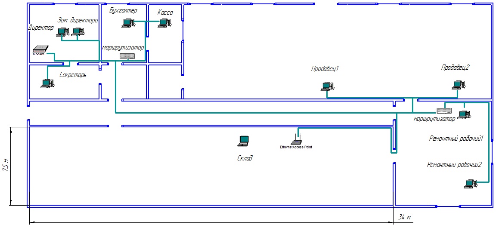Select the Склад text label
The width and height of the screenshot is (499, 228).
click(245, 158)
